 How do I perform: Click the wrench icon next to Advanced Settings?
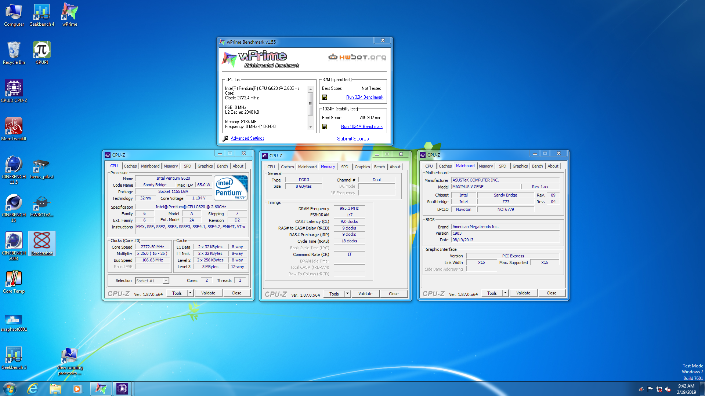pos(225,138)
